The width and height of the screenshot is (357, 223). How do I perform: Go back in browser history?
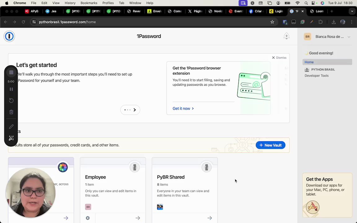tap(6, 22)
